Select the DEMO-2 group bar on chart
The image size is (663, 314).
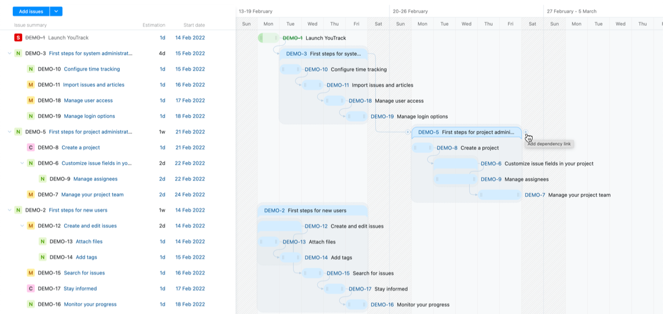click(312, 210)
